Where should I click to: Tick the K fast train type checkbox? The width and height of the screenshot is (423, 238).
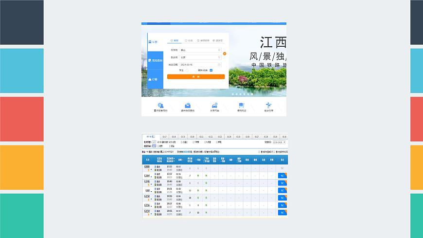(x=205, y=142)
